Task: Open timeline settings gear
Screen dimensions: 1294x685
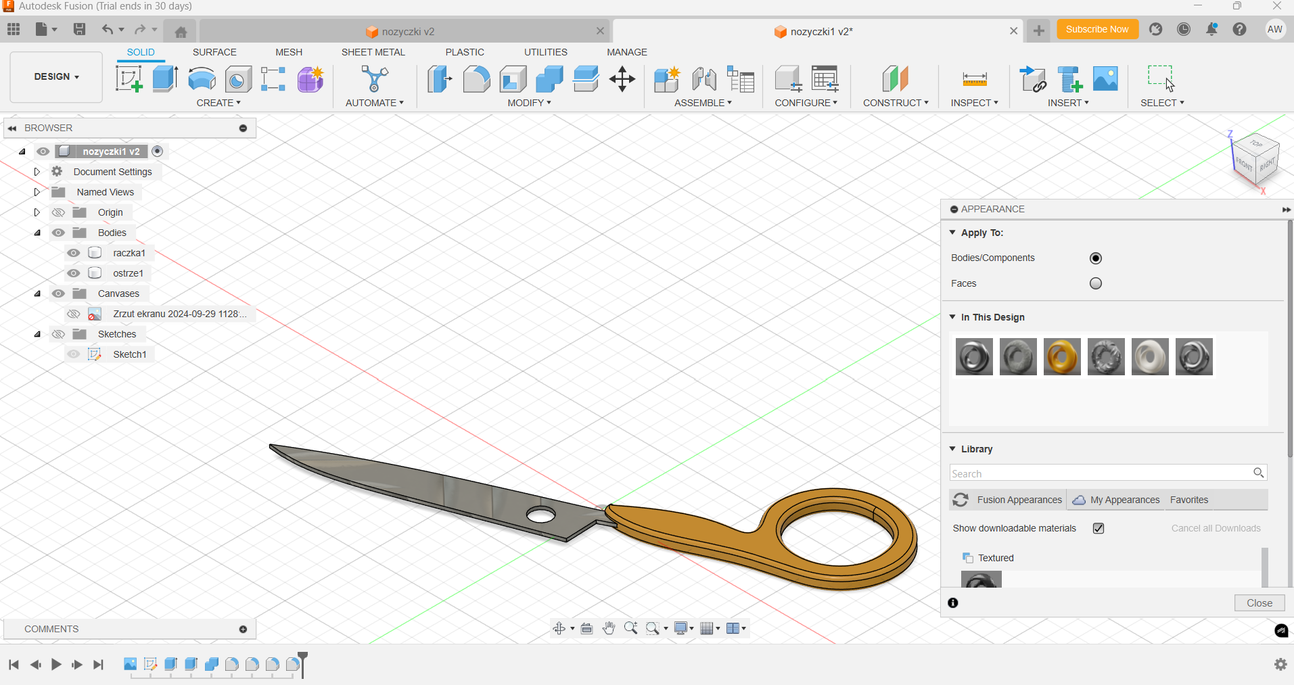Action: pos(1280,664)
